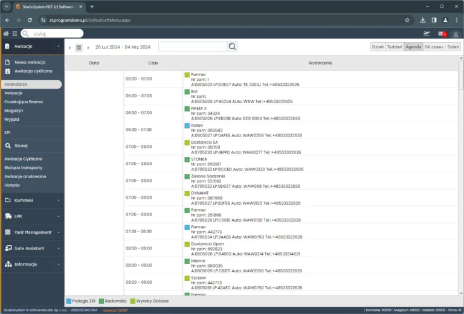Viewport: 464px width, 314px height.
Task: Click the blue Prologis ZK1 legend swatch
Action: coord(69,301)
